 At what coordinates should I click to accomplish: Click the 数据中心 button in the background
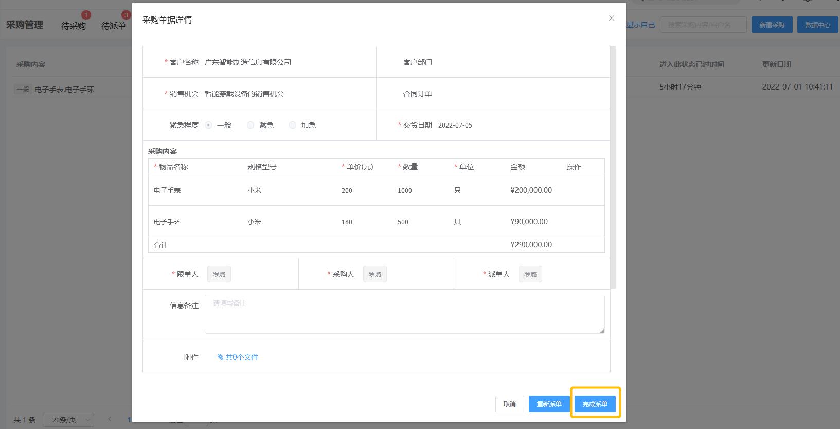(818, 25)
